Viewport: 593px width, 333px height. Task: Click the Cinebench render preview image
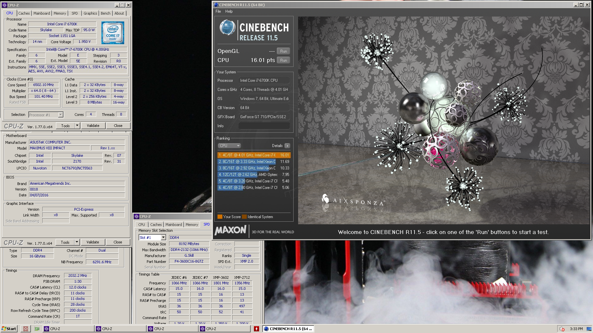443,120
